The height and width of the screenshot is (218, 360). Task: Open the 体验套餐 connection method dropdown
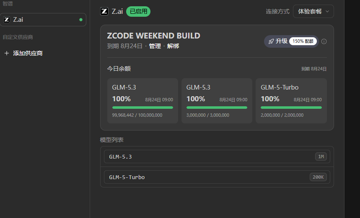313,11
